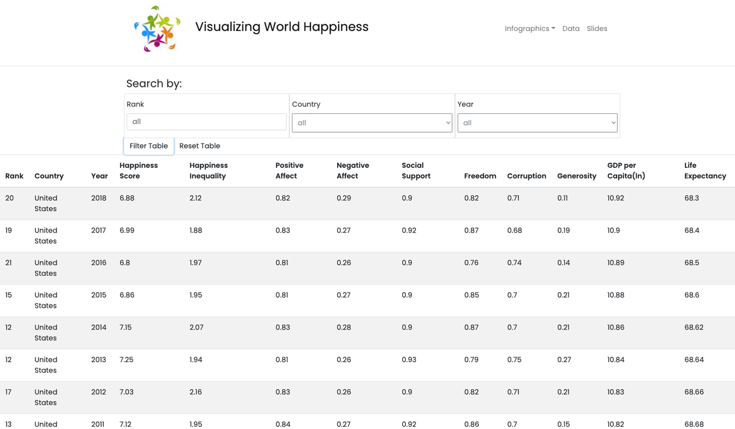
Task: Focus the Rank search input field
Action: coord(207,122)
